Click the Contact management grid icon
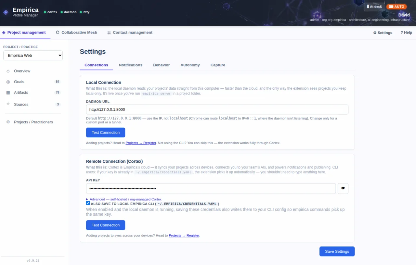This screenshot has height=265, width=416. coord(109,32)
